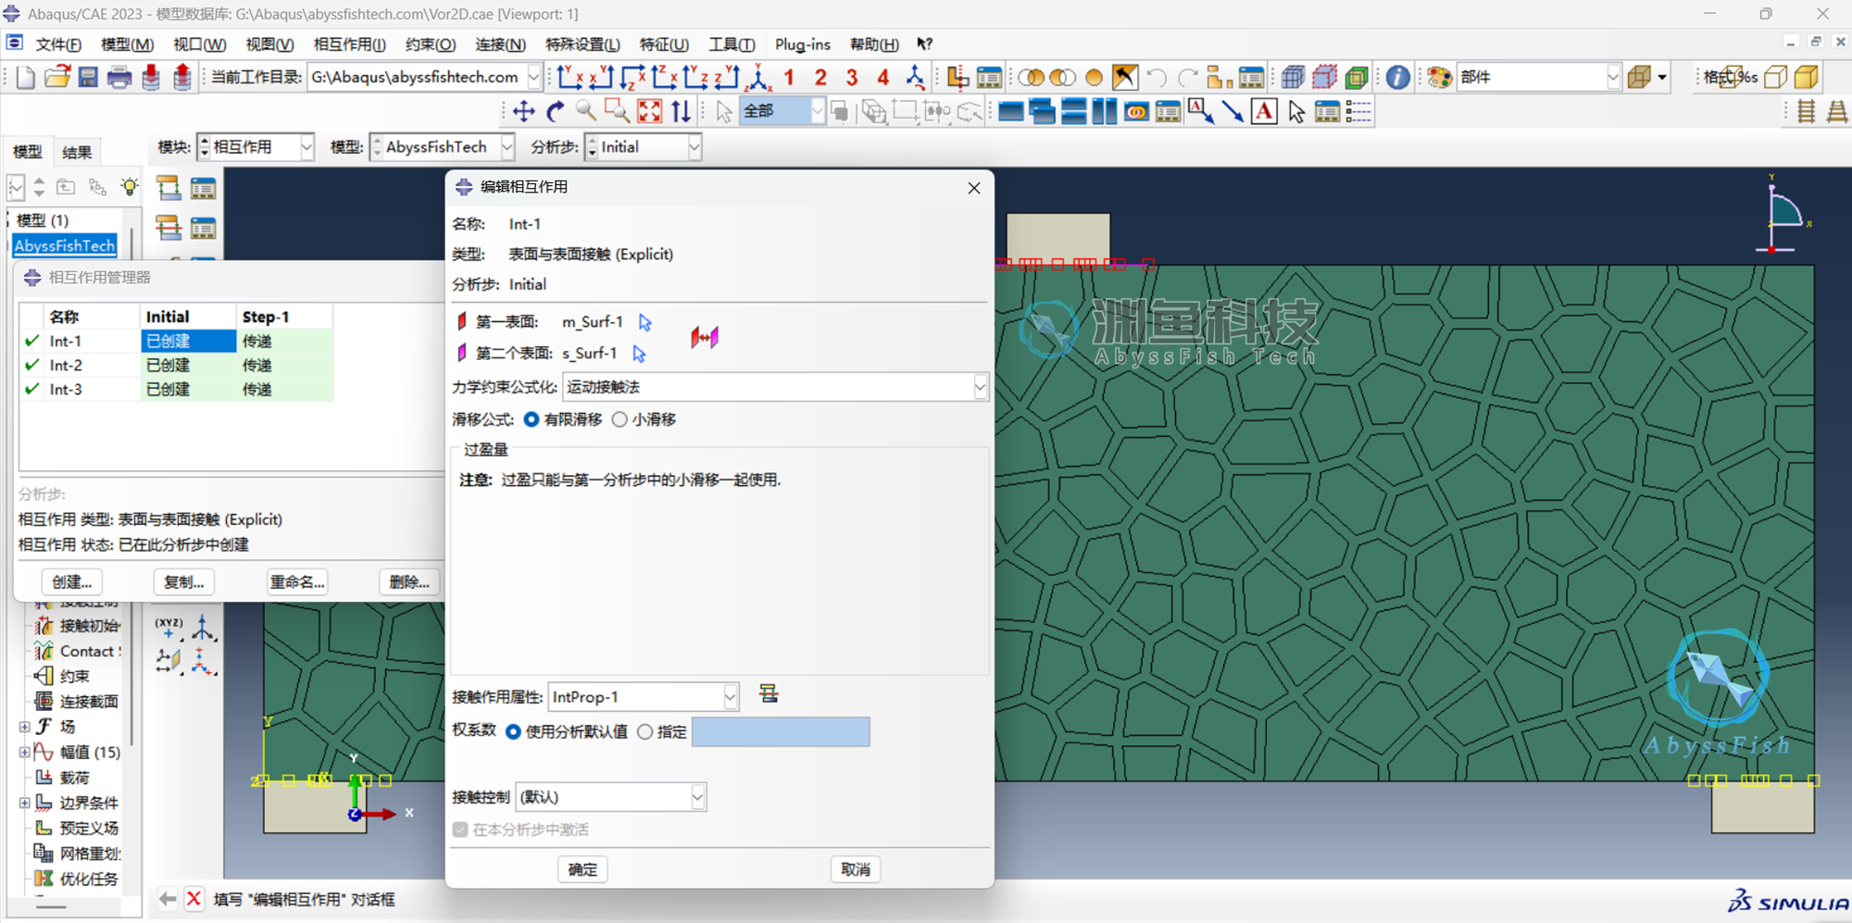Toggle the Int-1 row checkmark
Viewport: 1852px width, 923px height.
(32, 341)
